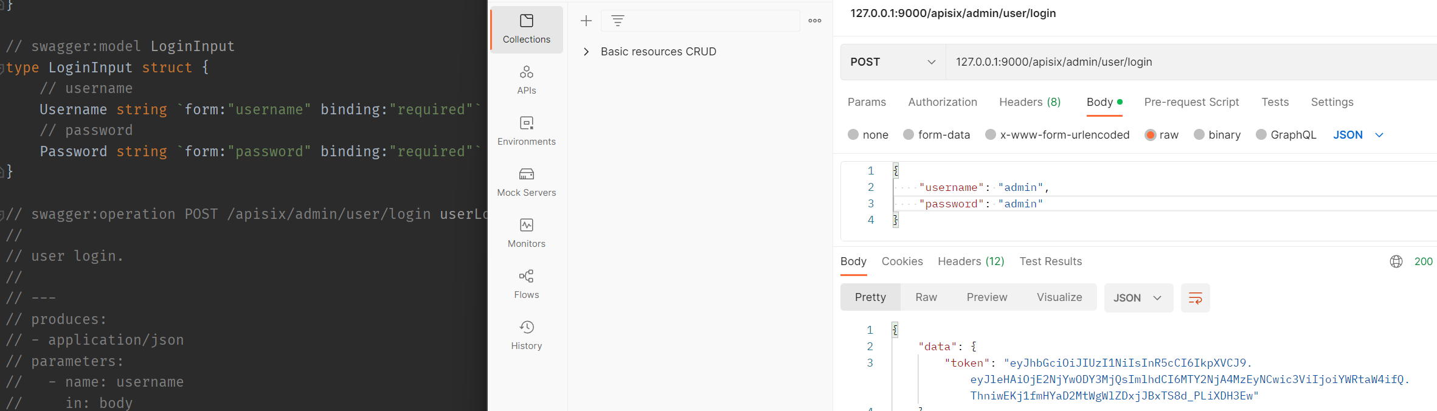
Task: Click the collections search filter field
Action: [701, 21]
